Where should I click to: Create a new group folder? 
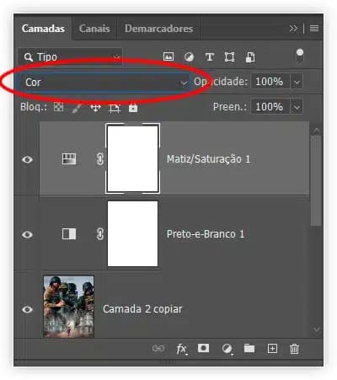point(249,349)
